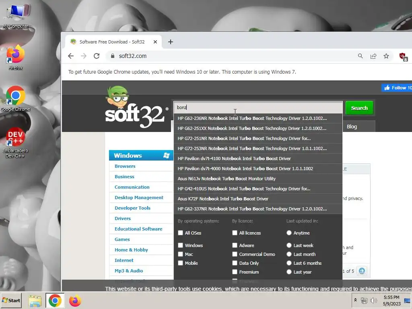The height and width of the screenshot is (309, 412).
Task: Open Google Chrome desktop shortcut
Action: (x=15, y=99)
